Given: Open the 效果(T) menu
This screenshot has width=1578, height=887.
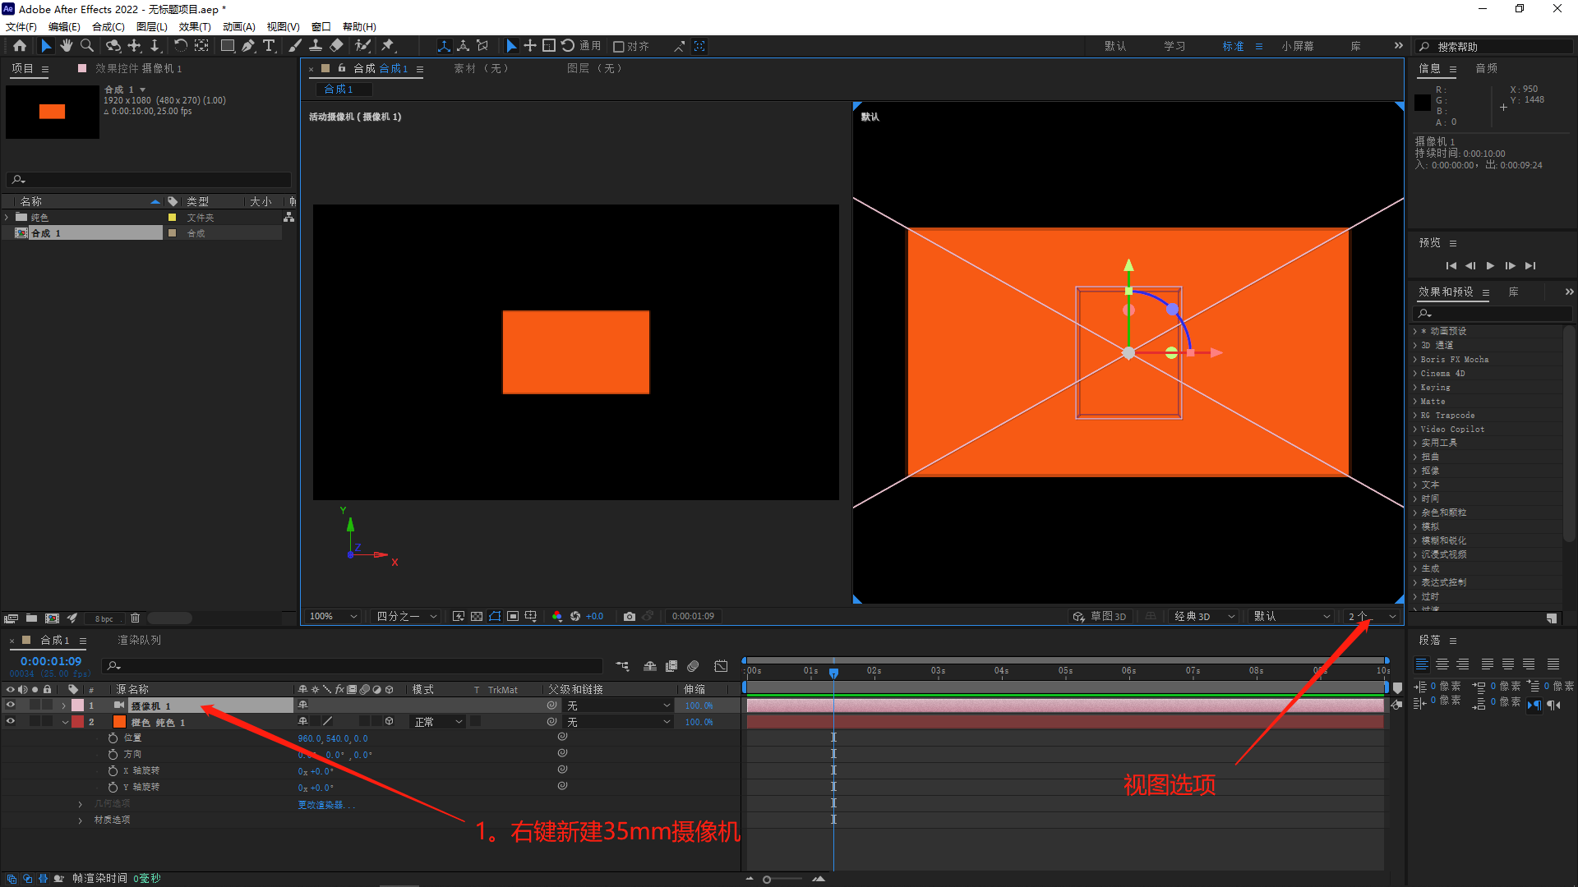Looking at the screenshot, I should click(x=195, y=27).
